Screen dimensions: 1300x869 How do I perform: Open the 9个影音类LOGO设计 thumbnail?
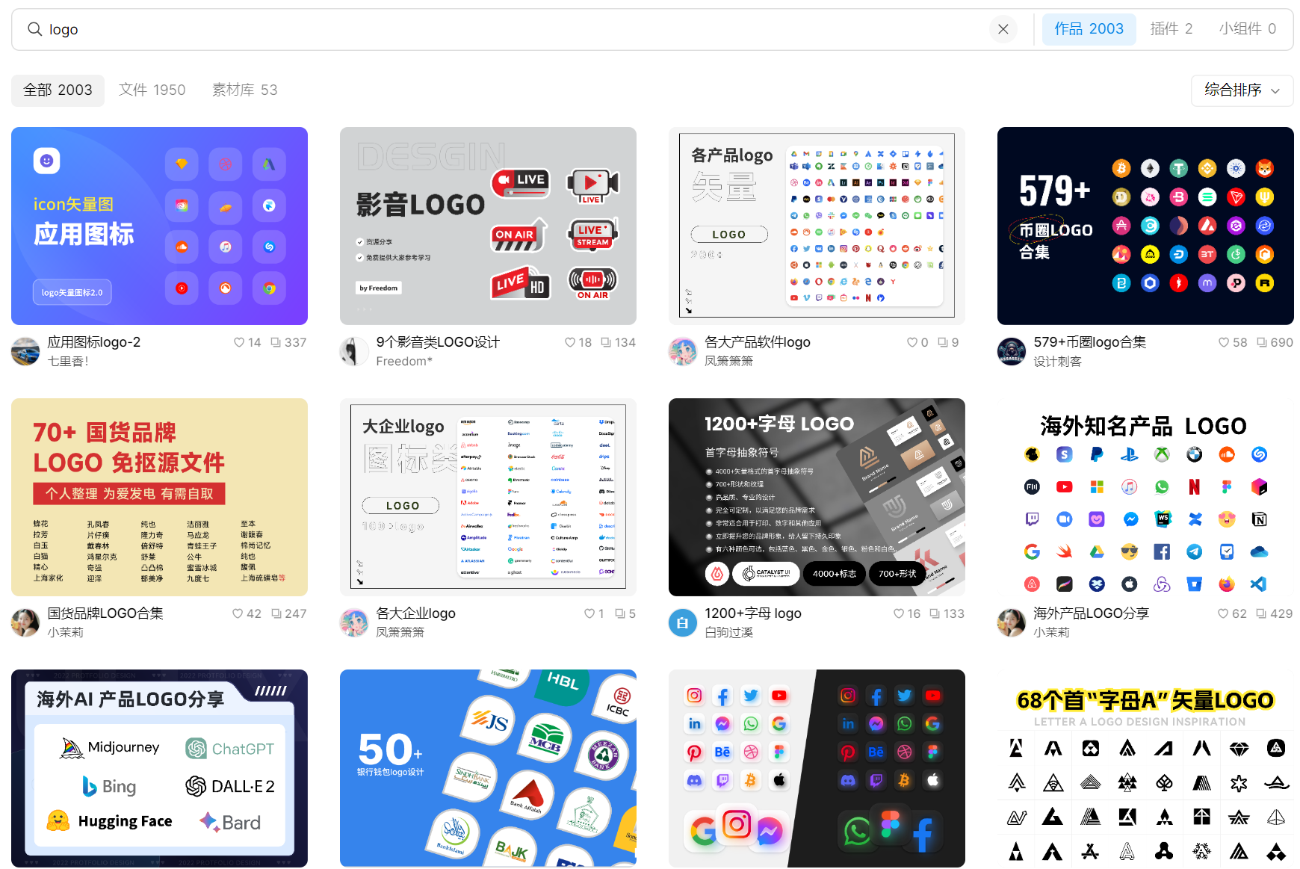pos(488,226)
